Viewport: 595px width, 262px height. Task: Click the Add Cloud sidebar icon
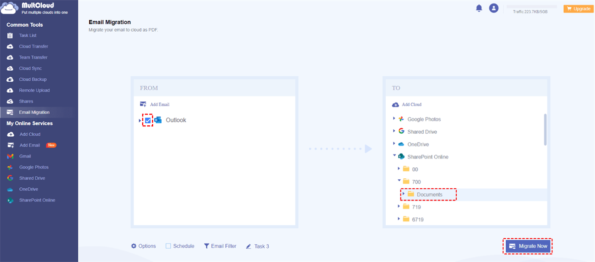click(10, 134)
